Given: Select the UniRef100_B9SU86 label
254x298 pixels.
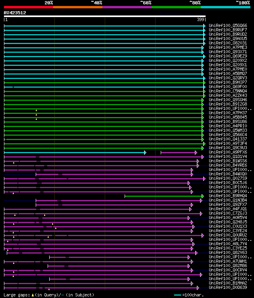Looking at the screenshot, I should (x=228, y=121).
